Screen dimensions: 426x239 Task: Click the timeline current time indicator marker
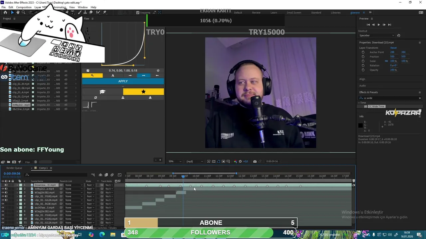click(183, 176)
